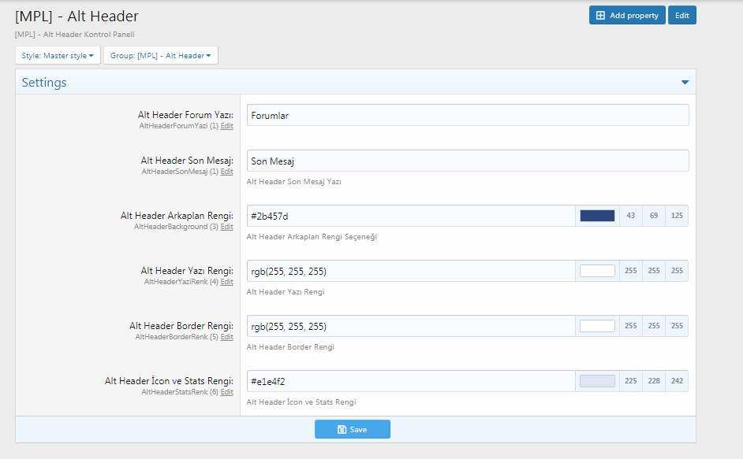Collapse the Settings section arrow
This screenshot has width=743, height=459.
[685, 83]
